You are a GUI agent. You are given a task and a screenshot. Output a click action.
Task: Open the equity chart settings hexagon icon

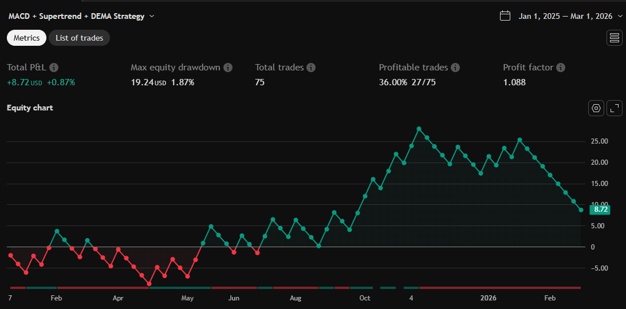(596, 108)
